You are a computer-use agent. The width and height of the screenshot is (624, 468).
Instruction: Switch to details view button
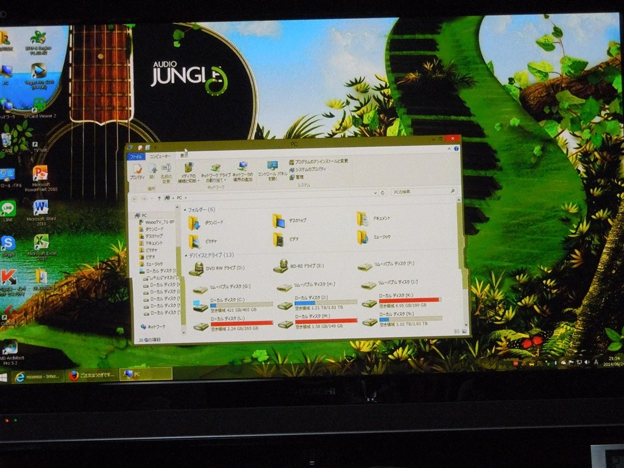[x=457, y=331]
